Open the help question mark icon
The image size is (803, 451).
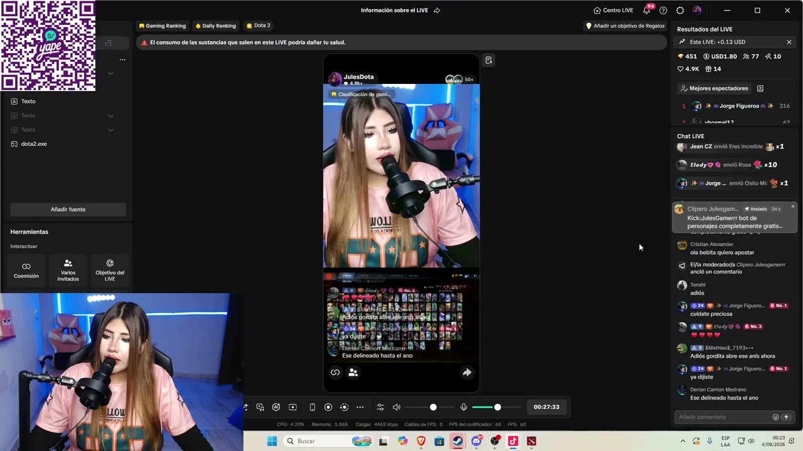pyautogui.click(x=663, y=10)
